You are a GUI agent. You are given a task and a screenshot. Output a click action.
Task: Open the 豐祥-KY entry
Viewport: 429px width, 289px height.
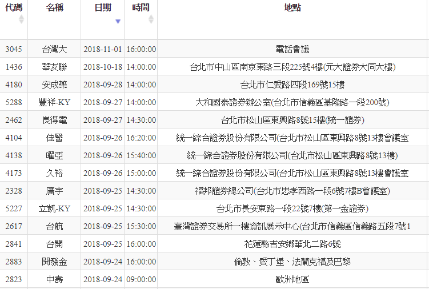pyautogui.click(x=55, y=102)
